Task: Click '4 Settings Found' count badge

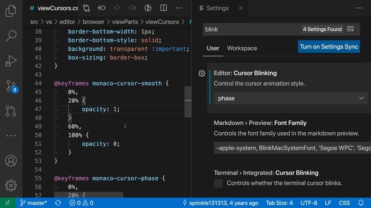Action: coord(322,29)
